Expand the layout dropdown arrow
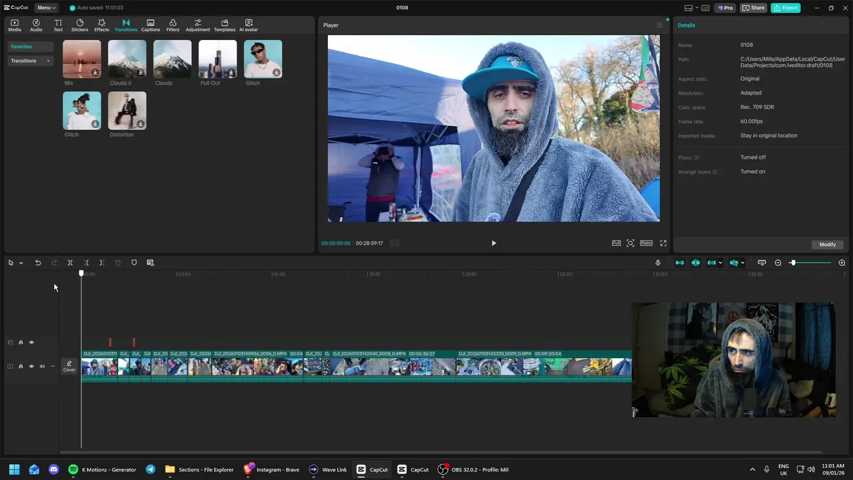 point(696,8)
